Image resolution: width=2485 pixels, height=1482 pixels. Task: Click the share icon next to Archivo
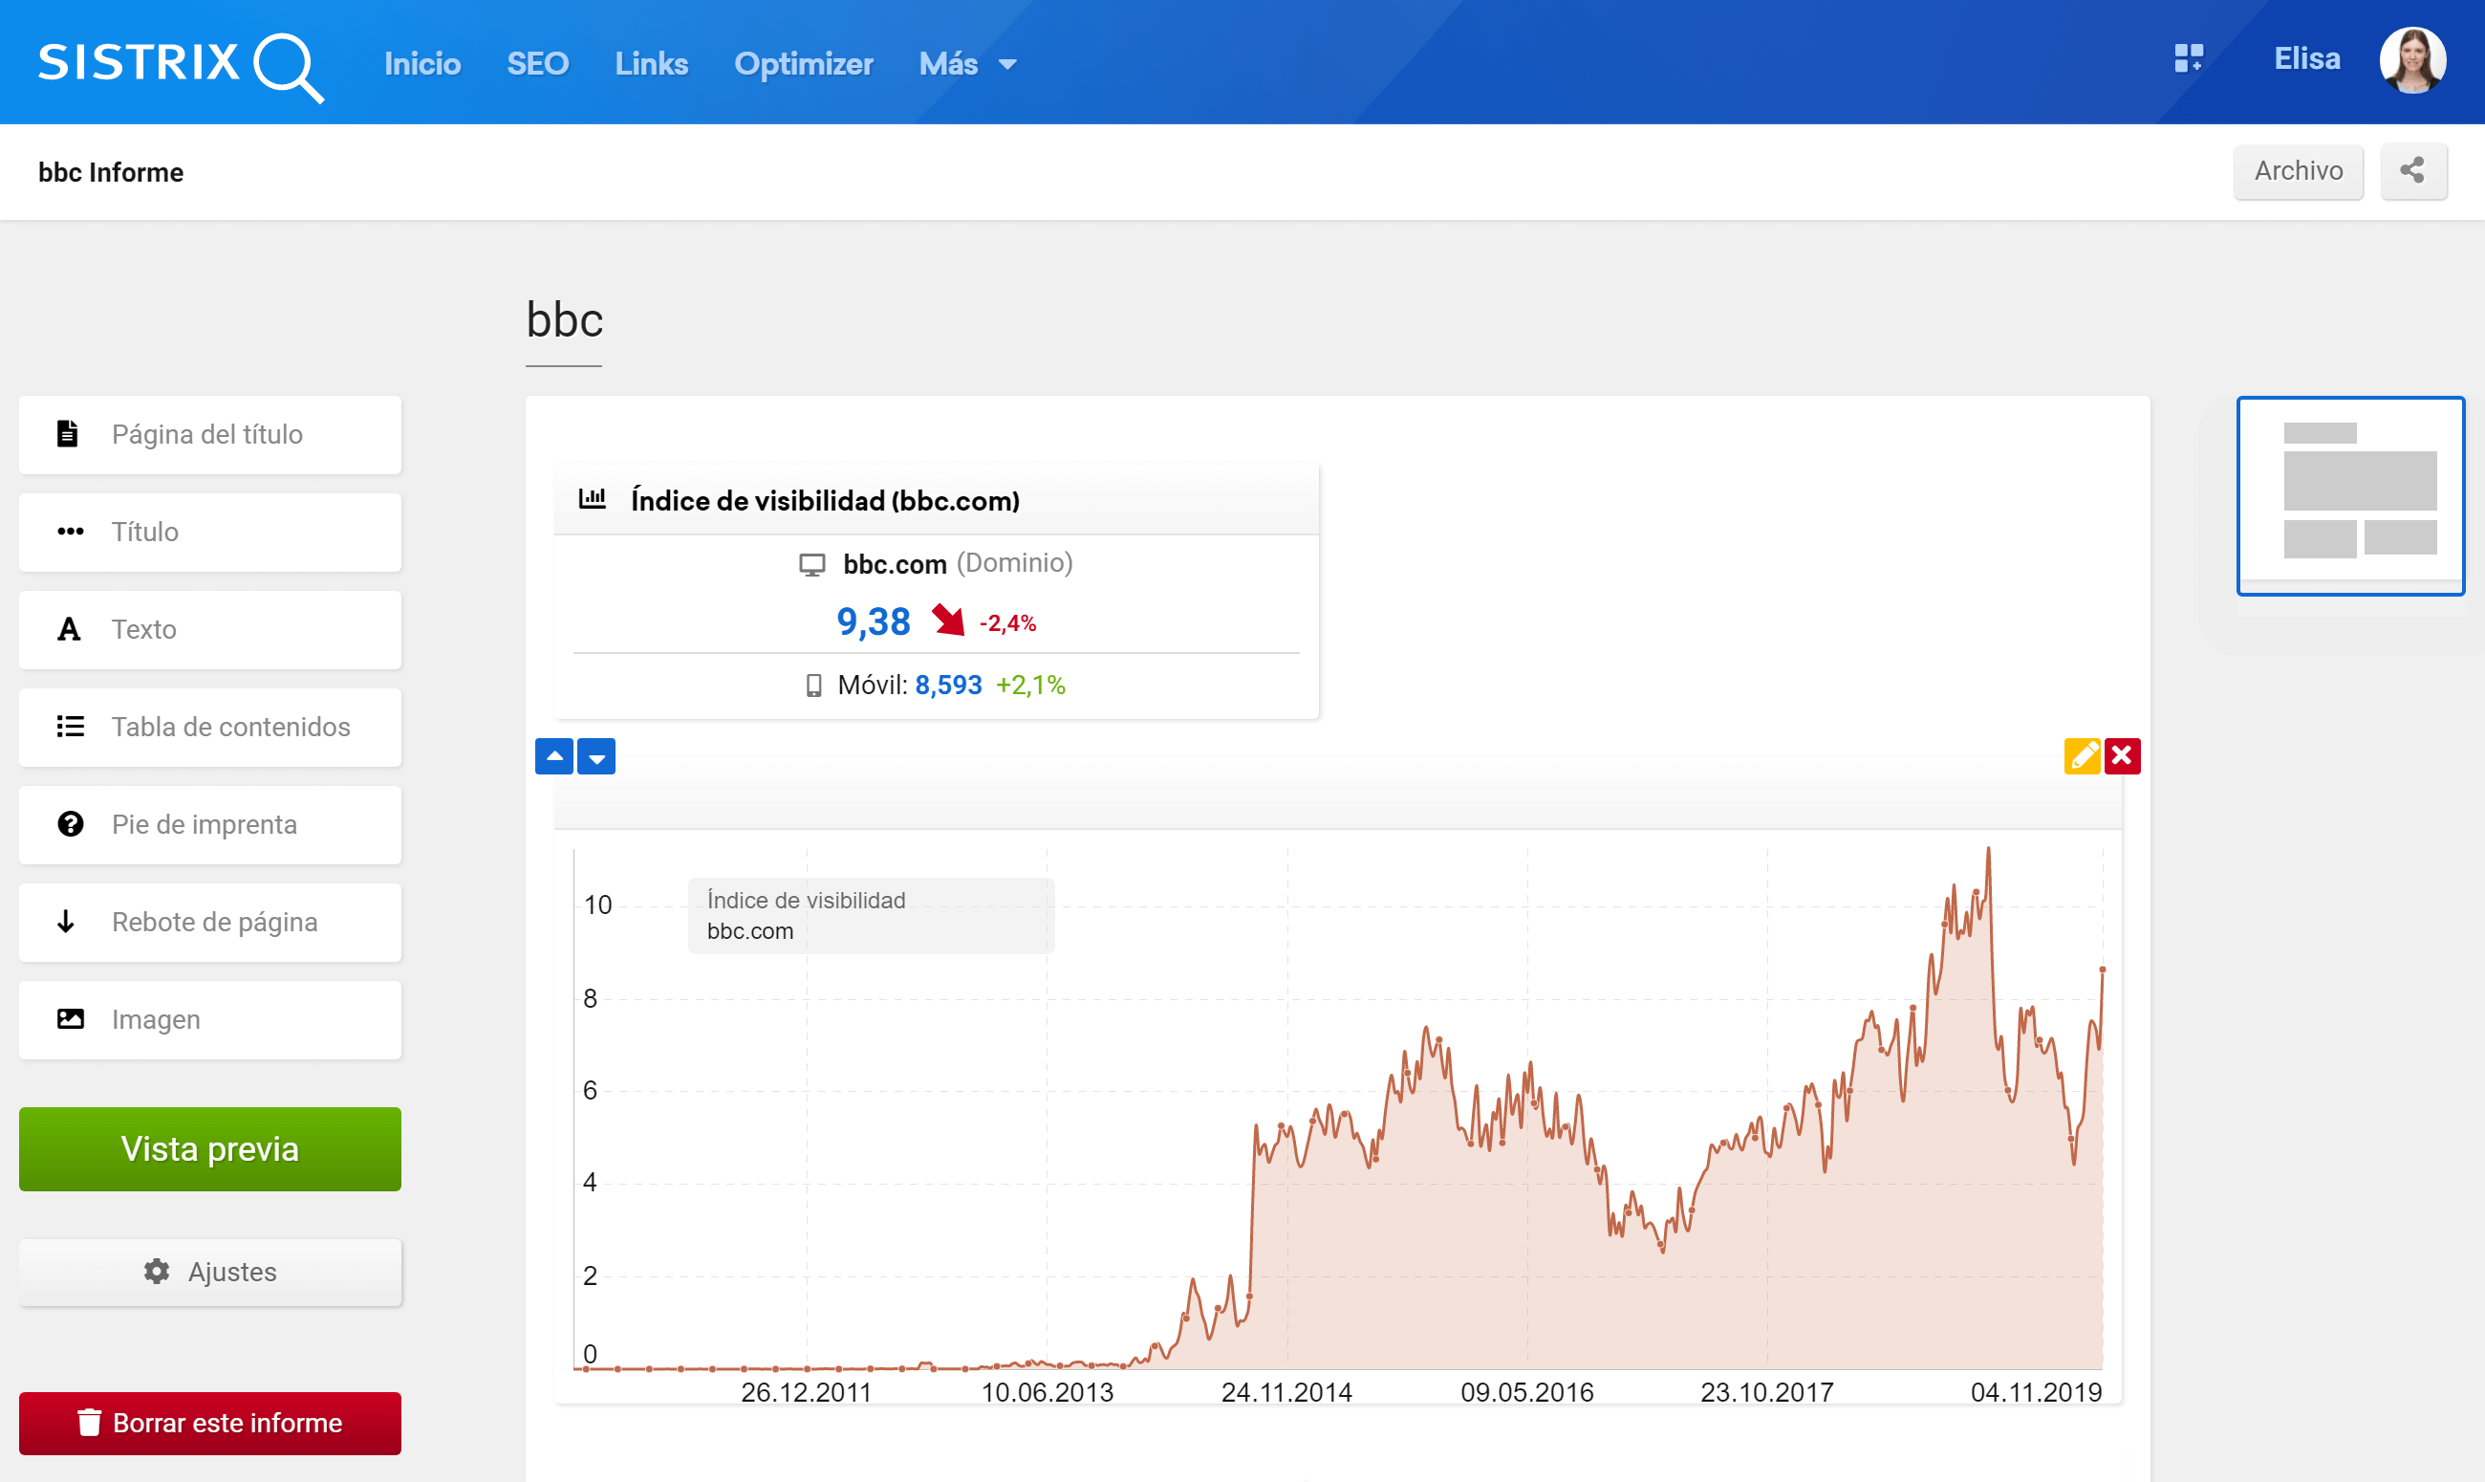(x=2413, y=171)
